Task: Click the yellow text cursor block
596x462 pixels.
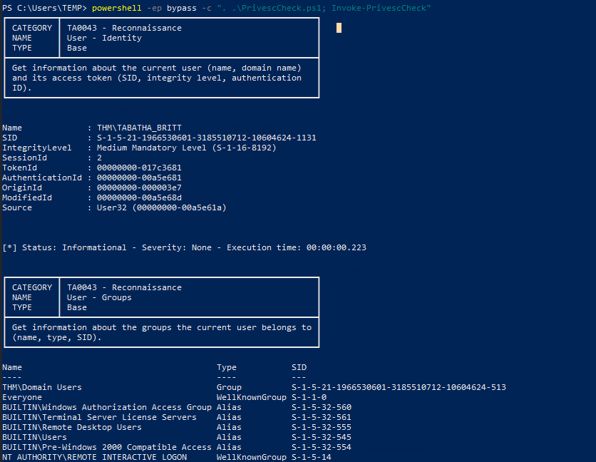Action: pyautogui.click(x=339, y=28)
